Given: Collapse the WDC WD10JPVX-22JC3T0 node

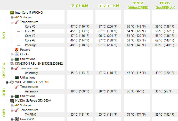Looking at the screenshot, I should pyautogui.click(x=7, y=82).
